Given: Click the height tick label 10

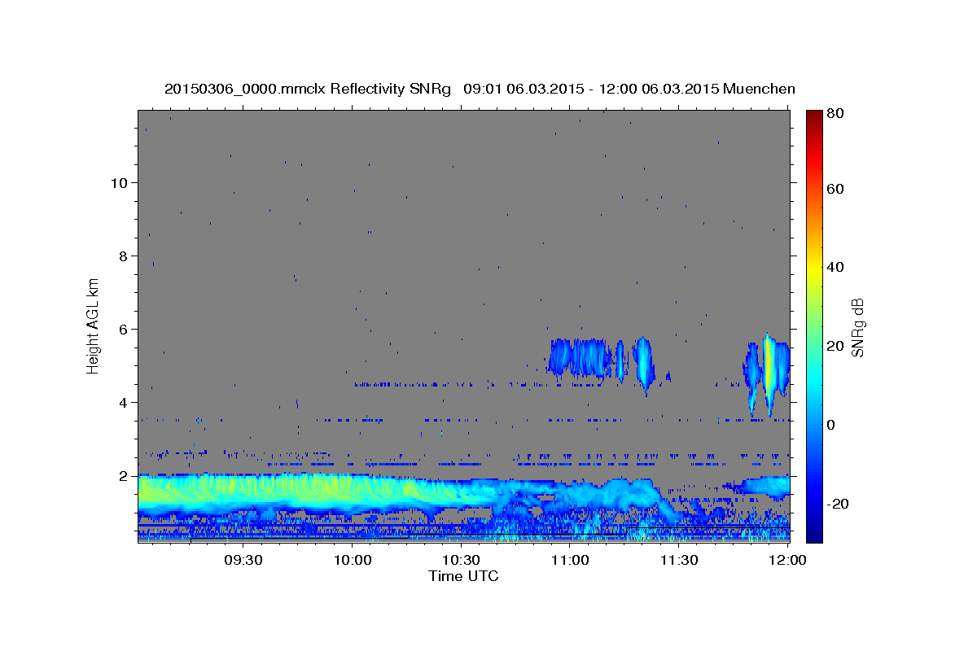Looking at the screenshot, I should (120, 182).
